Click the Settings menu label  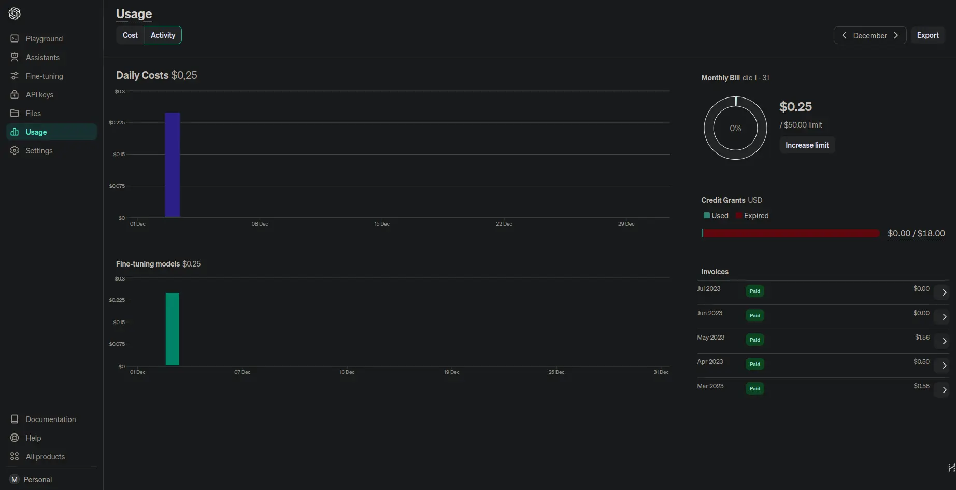[39, 151]
